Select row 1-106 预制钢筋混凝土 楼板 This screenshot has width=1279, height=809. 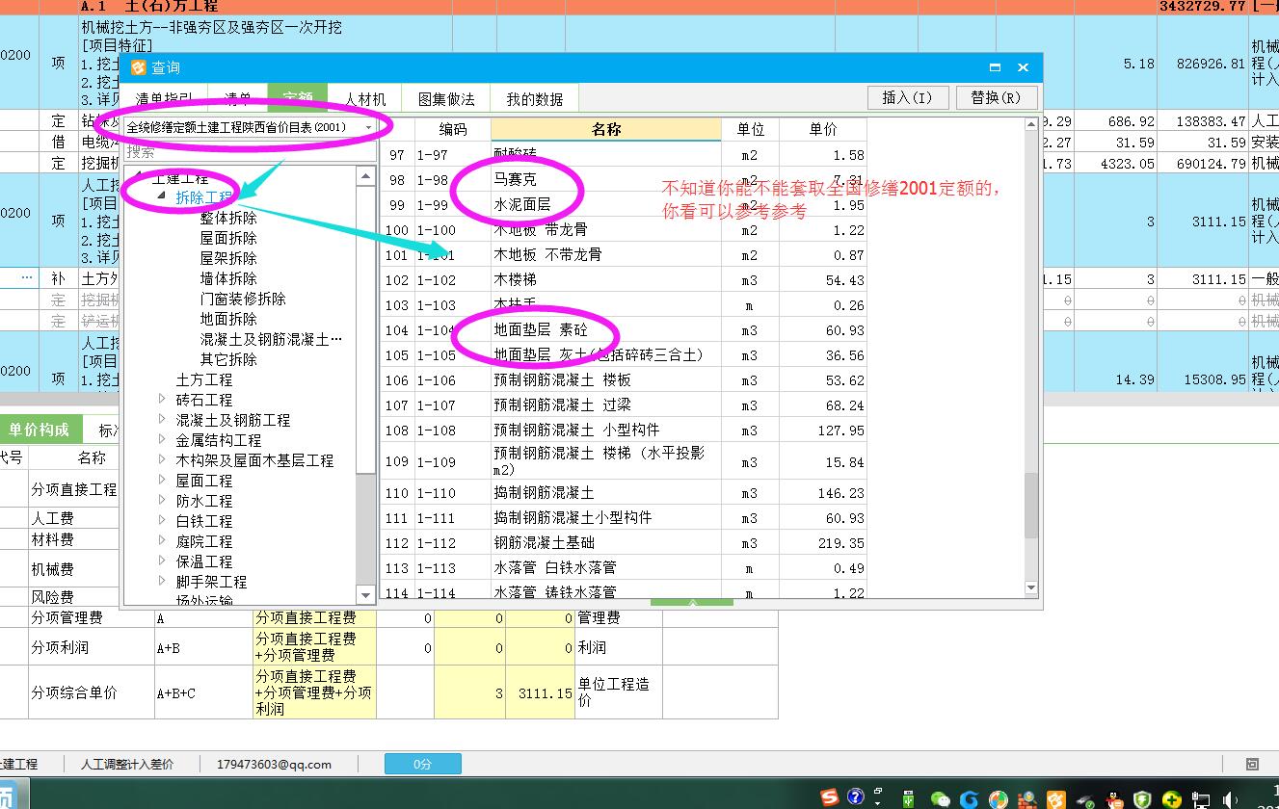tap(624, 380)
